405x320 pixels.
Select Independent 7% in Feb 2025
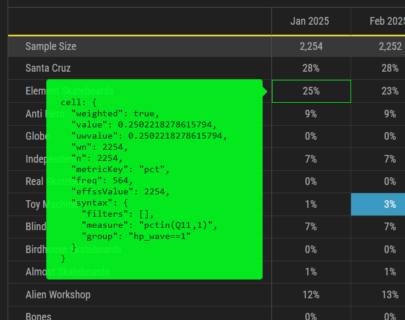coord(390,159)
